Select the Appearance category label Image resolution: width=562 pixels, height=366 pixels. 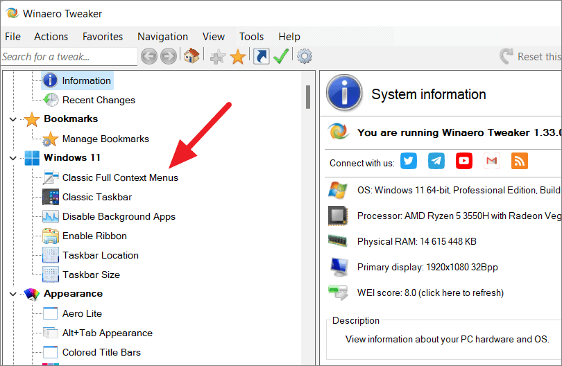pos(73,293)
